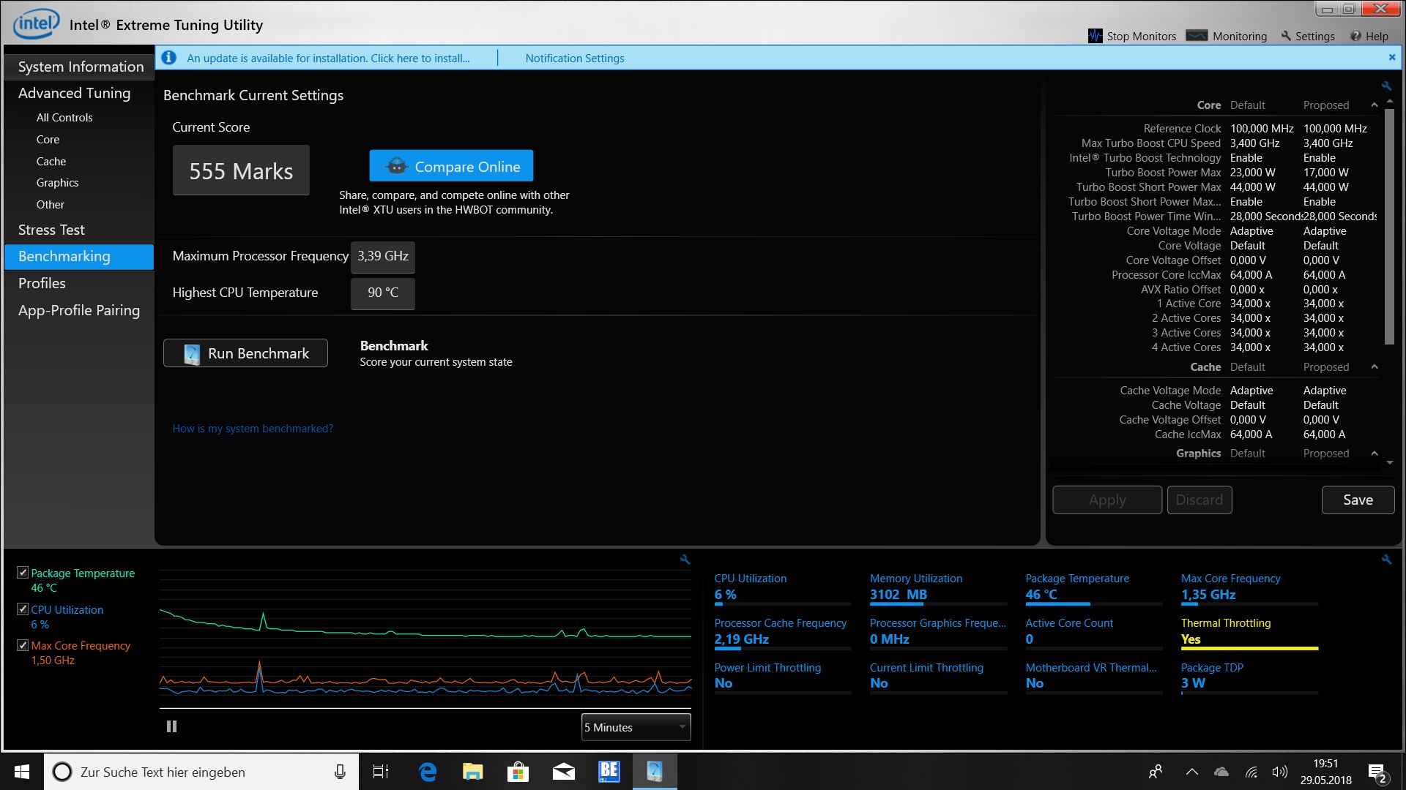Open the Stress Test section
The height and width of the screenshot is (790, 1406).
click(x=51, y=230)
